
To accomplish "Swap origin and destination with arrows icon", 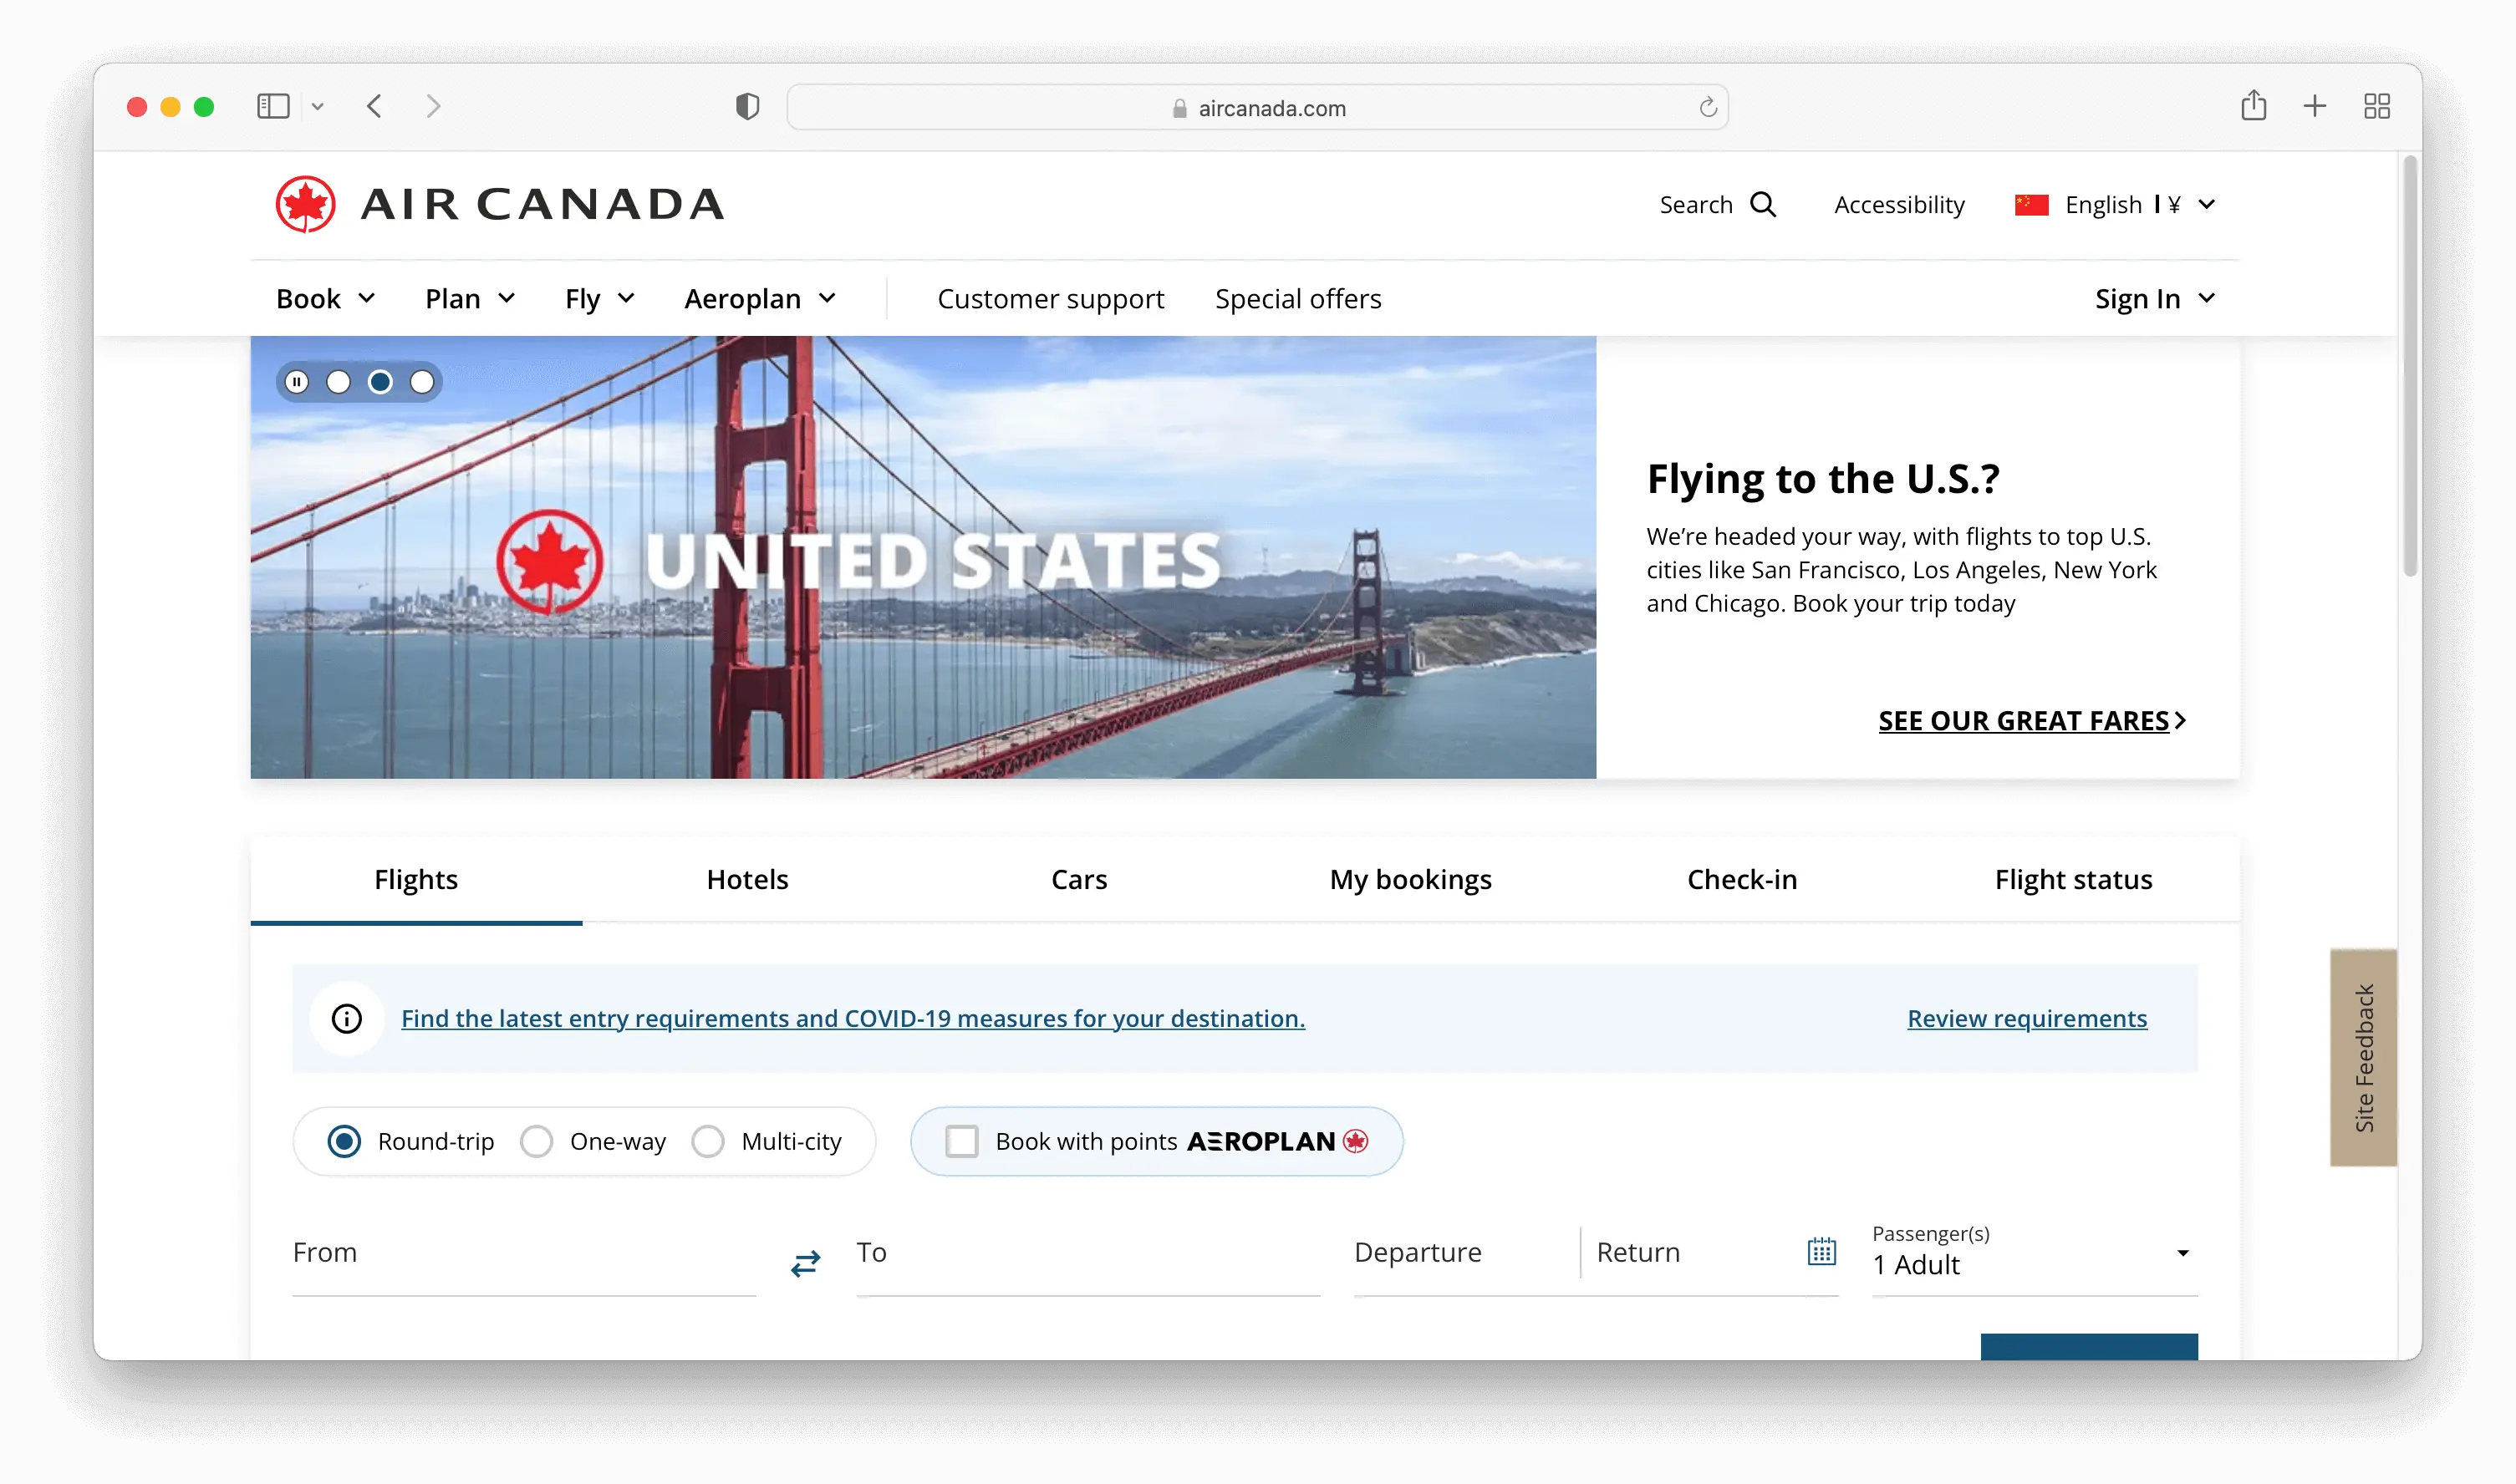I will pos(805,1263).
